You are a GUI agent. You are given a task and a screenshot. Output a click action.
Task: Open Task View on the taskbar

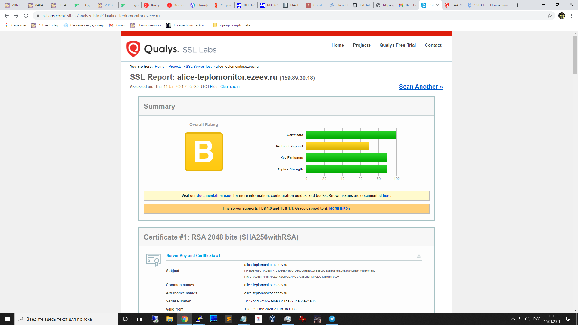coord(140,319)
